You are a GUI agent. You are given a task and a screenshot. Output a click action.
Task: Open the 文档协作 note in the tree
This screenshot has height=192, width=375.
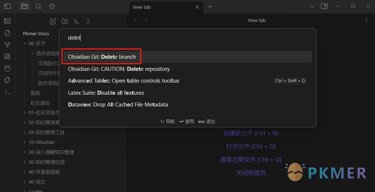[49, 64]
